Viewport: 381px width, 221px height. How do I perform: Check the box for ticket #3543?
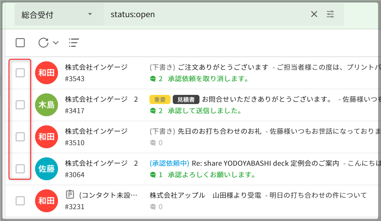[20, 73]
